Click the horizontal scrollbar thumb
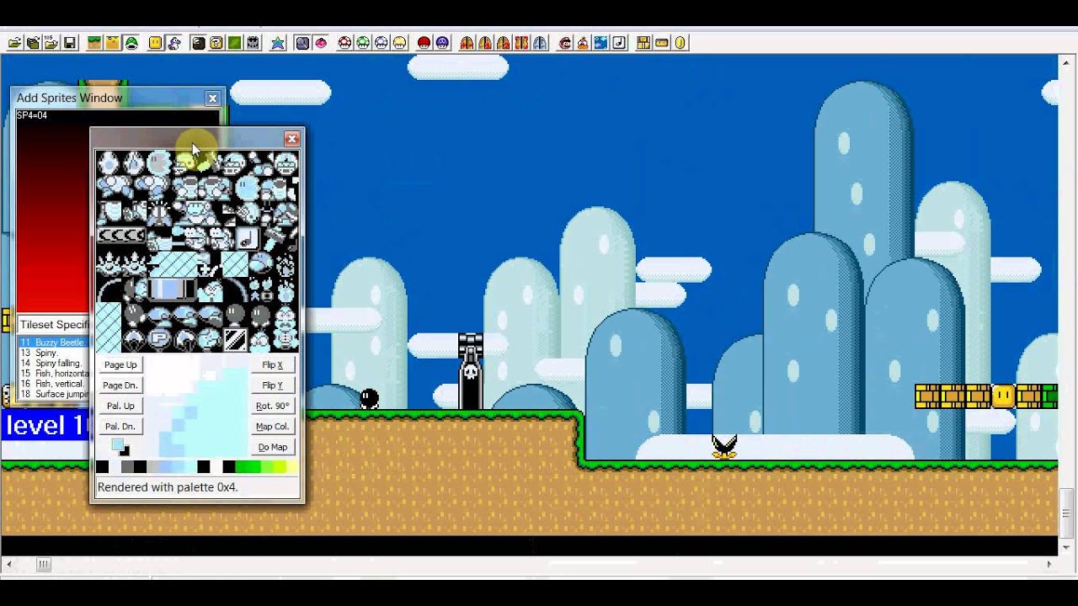The image size is (1078, 606). (x=44, y=565)
